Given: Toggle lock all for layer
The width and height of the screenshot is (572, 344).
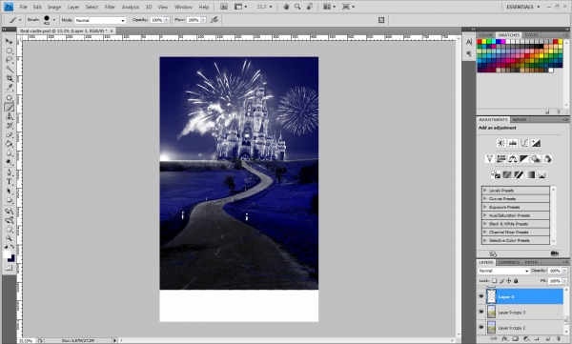Looking at the screenshot, I should tap(516, 281).
